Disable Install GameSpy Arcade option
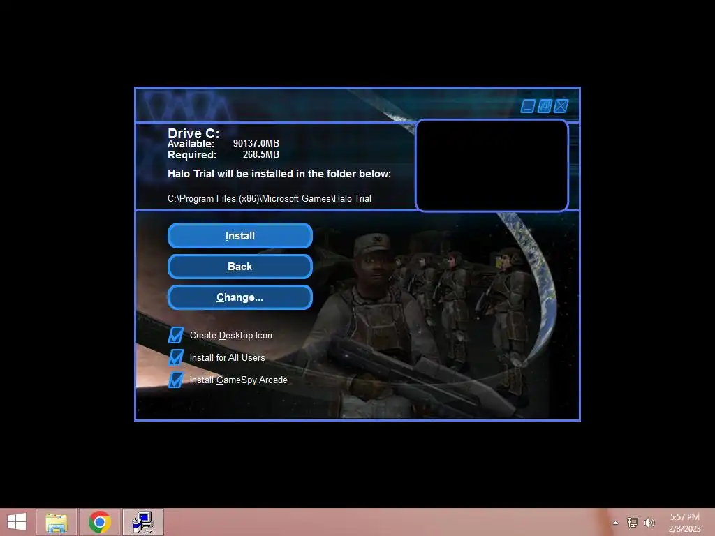Image resolution: width=715 pixels, height=536 pixels. tap(176, 380)
